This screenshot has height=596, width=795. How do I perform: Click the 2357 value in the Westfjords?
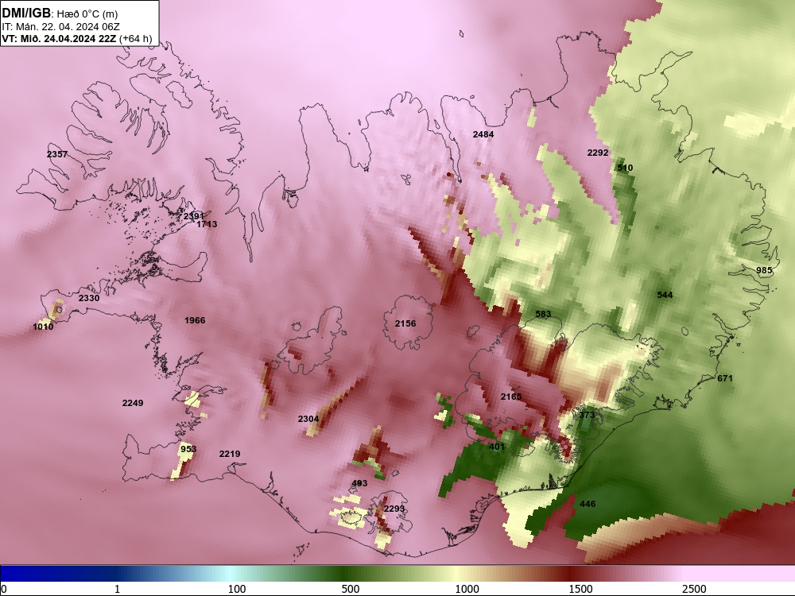pyautogui.click(x=57, y=154)
